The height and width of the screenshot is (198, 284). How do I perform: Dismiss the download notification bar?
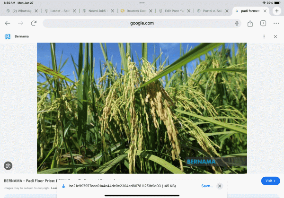(220, 186)
